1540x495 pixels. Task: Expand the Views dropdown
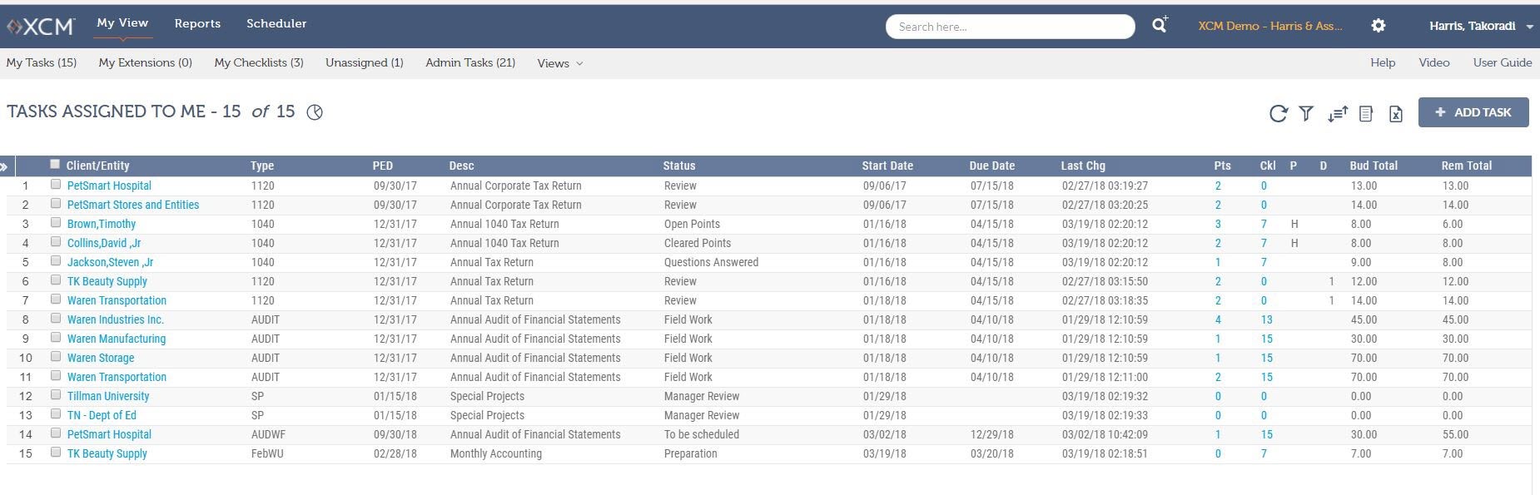[559, 63]
